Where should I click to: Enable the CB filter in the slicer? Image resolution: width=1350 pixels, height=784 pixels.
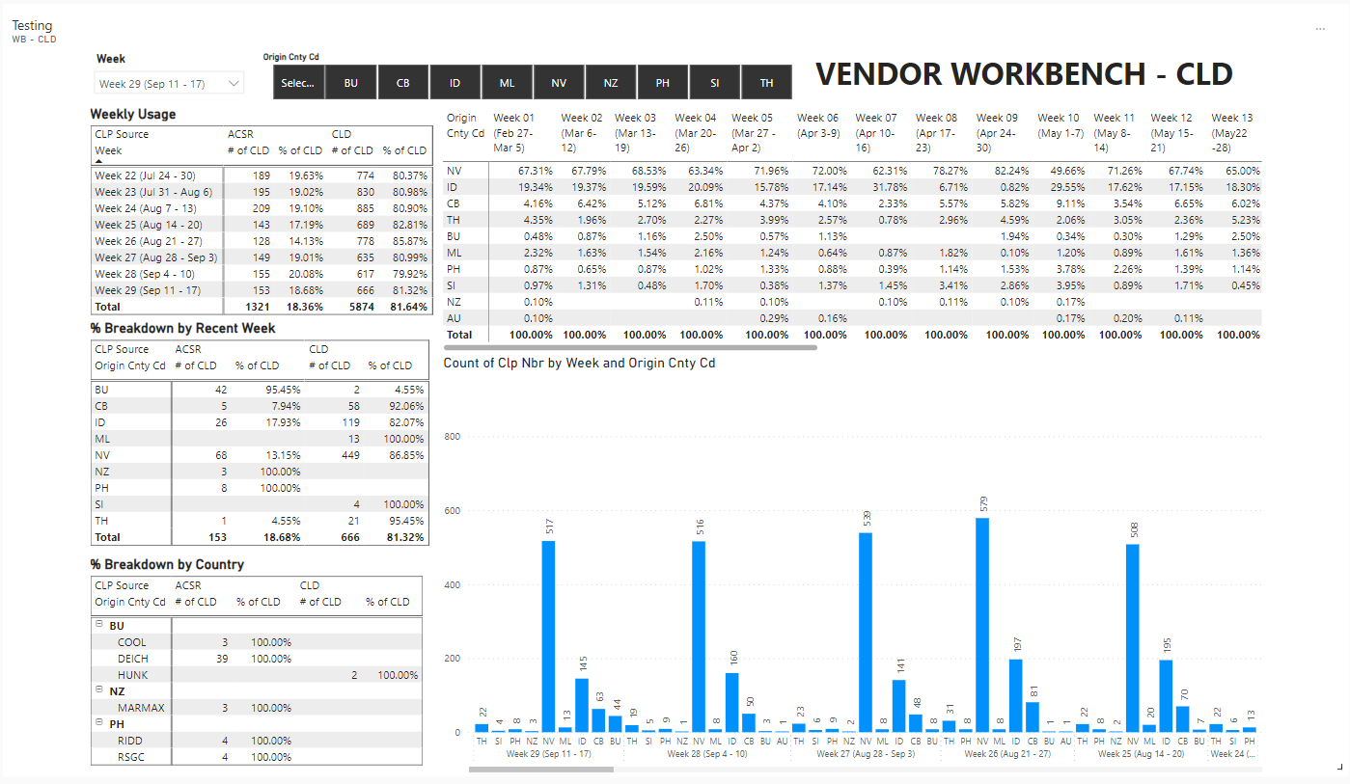[402, 81]
